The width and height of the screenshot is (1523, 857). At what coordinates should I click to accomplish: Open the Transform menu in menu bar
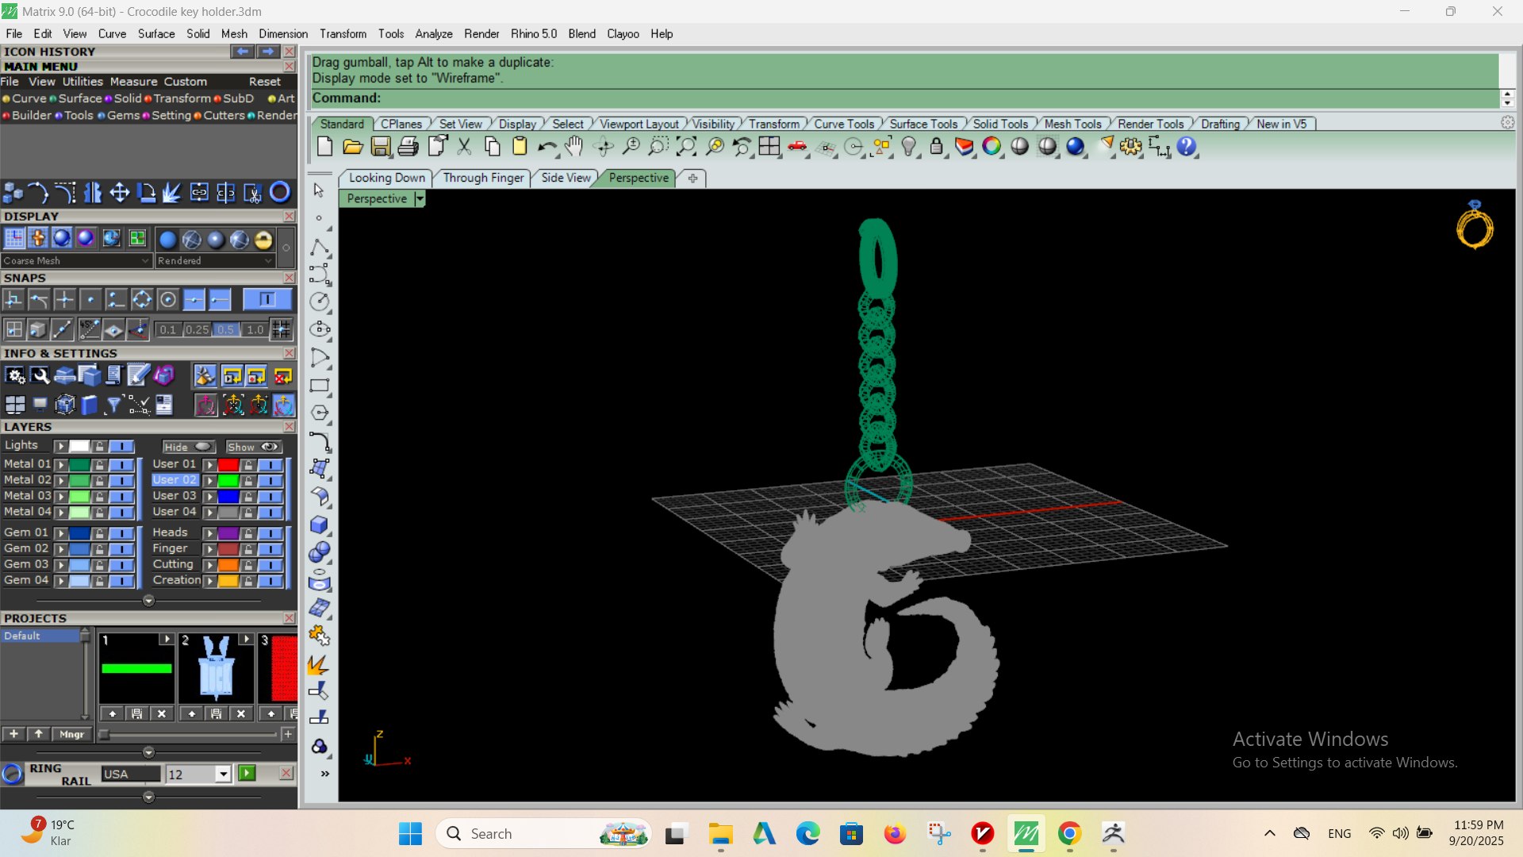pyautogui.click(x=343, y=34)
